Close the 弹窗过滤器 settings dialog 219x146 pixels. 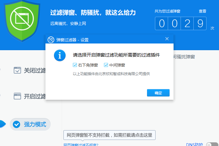tap(167, 39)
